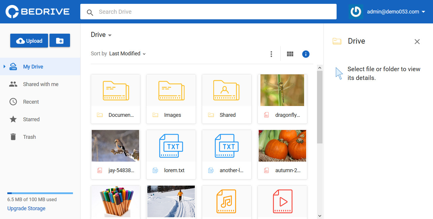The height and width of the screenshot is (219, 433).
Task: Click the storage usage progress bar
Action: [x=40, y=193]
